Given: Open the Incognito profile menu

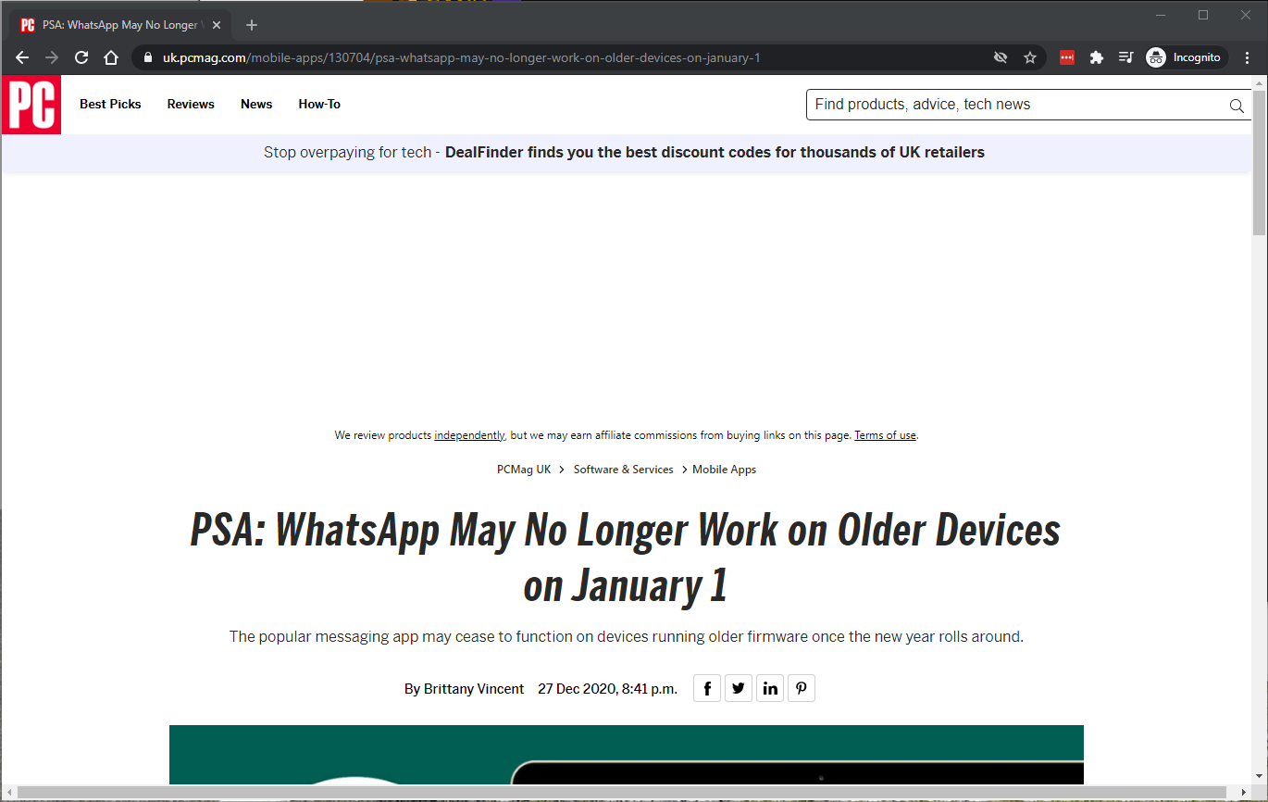Looking at the screenshot, I should (1187, 57).
